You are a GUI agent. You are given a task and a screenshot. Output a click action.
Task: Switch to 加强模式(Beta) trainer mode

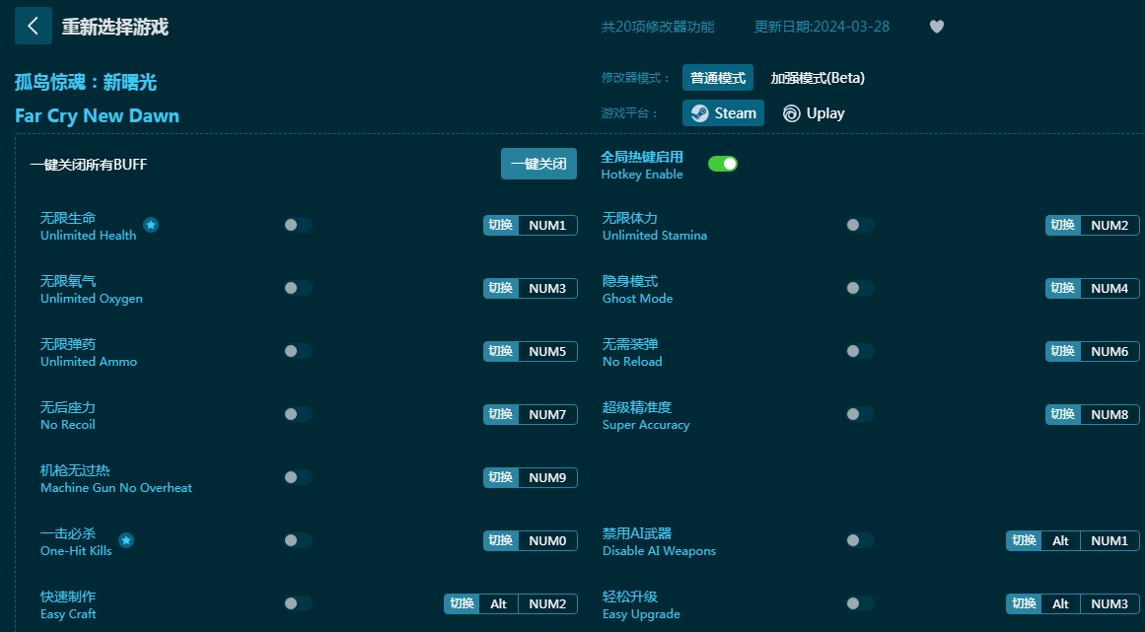[818, 78]
